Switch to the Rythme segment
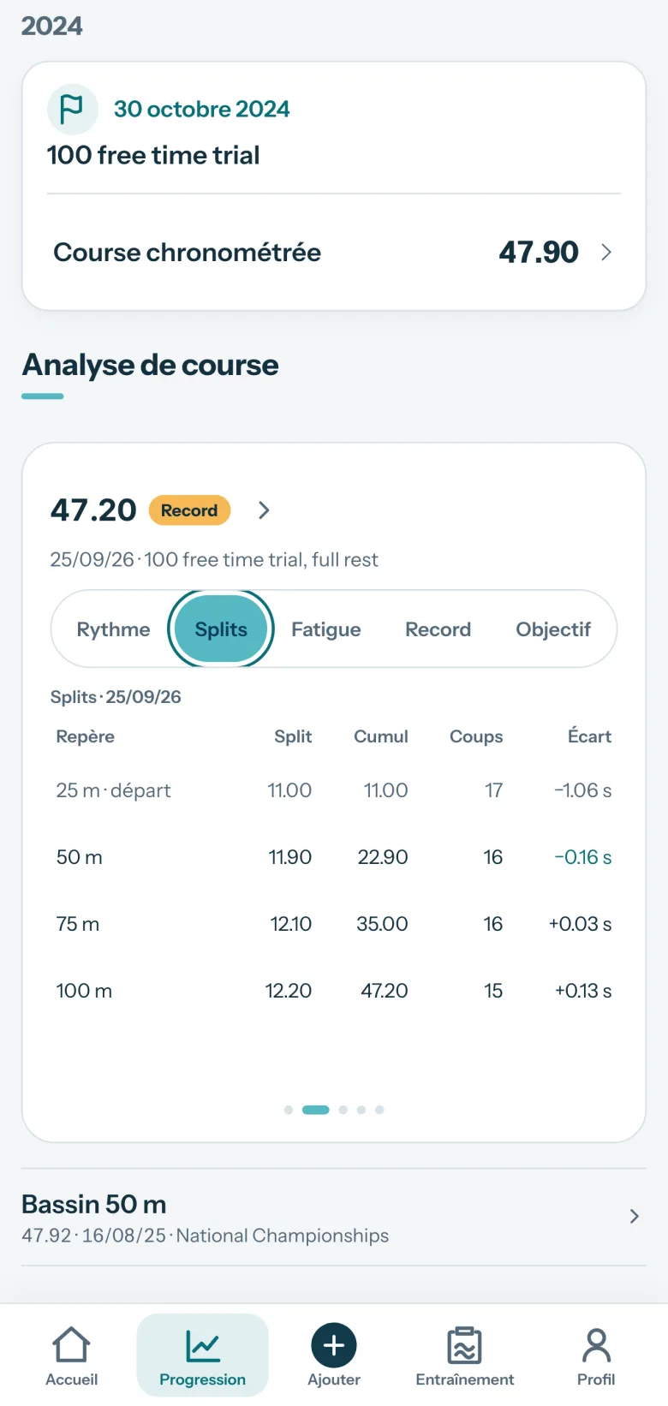 [113, 629]
